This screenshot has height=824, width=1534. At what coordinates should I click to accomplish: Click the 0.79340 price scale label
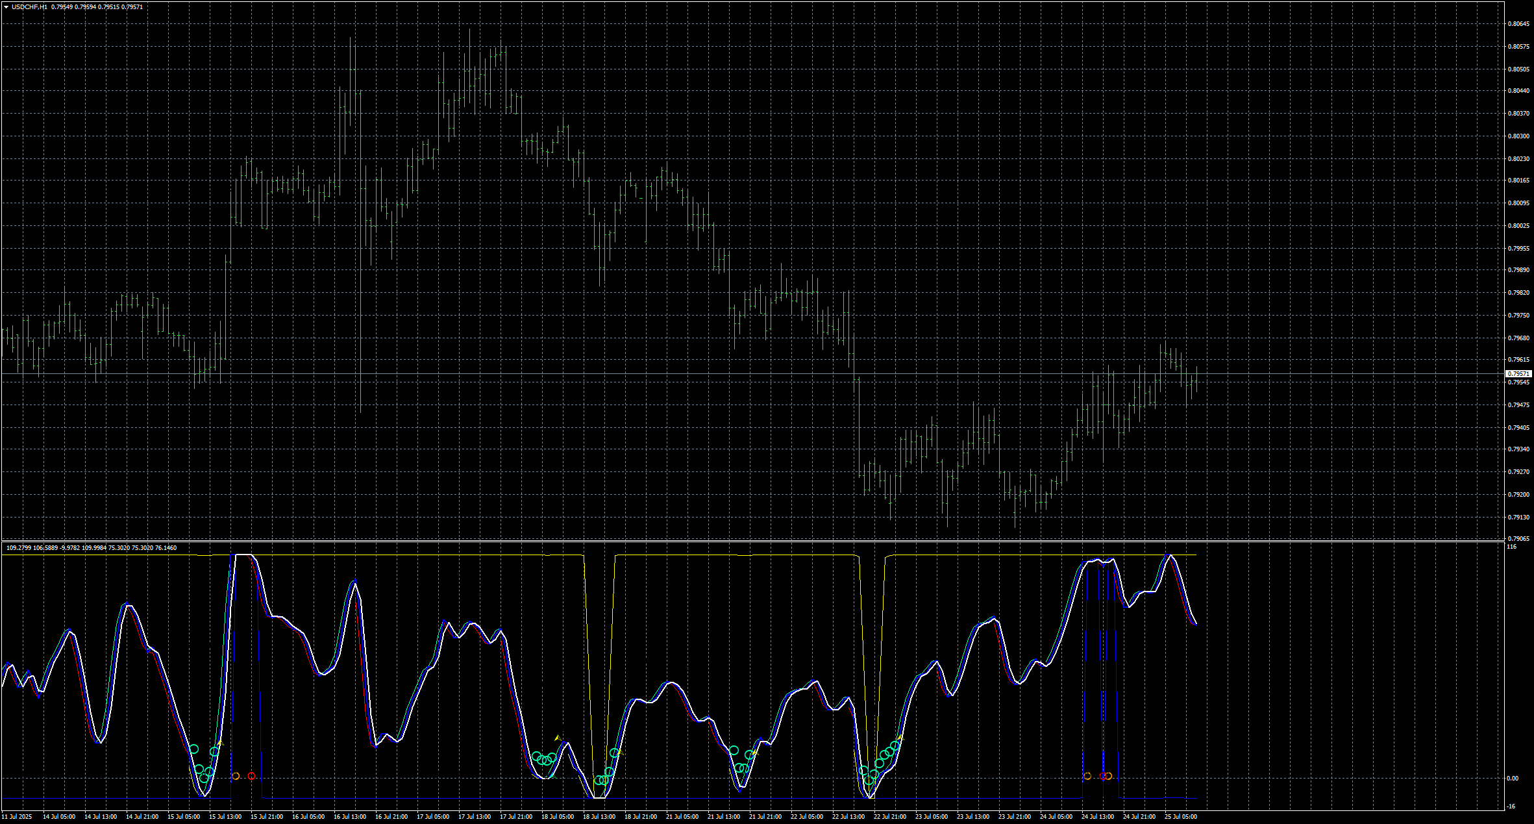point(1518,449)
